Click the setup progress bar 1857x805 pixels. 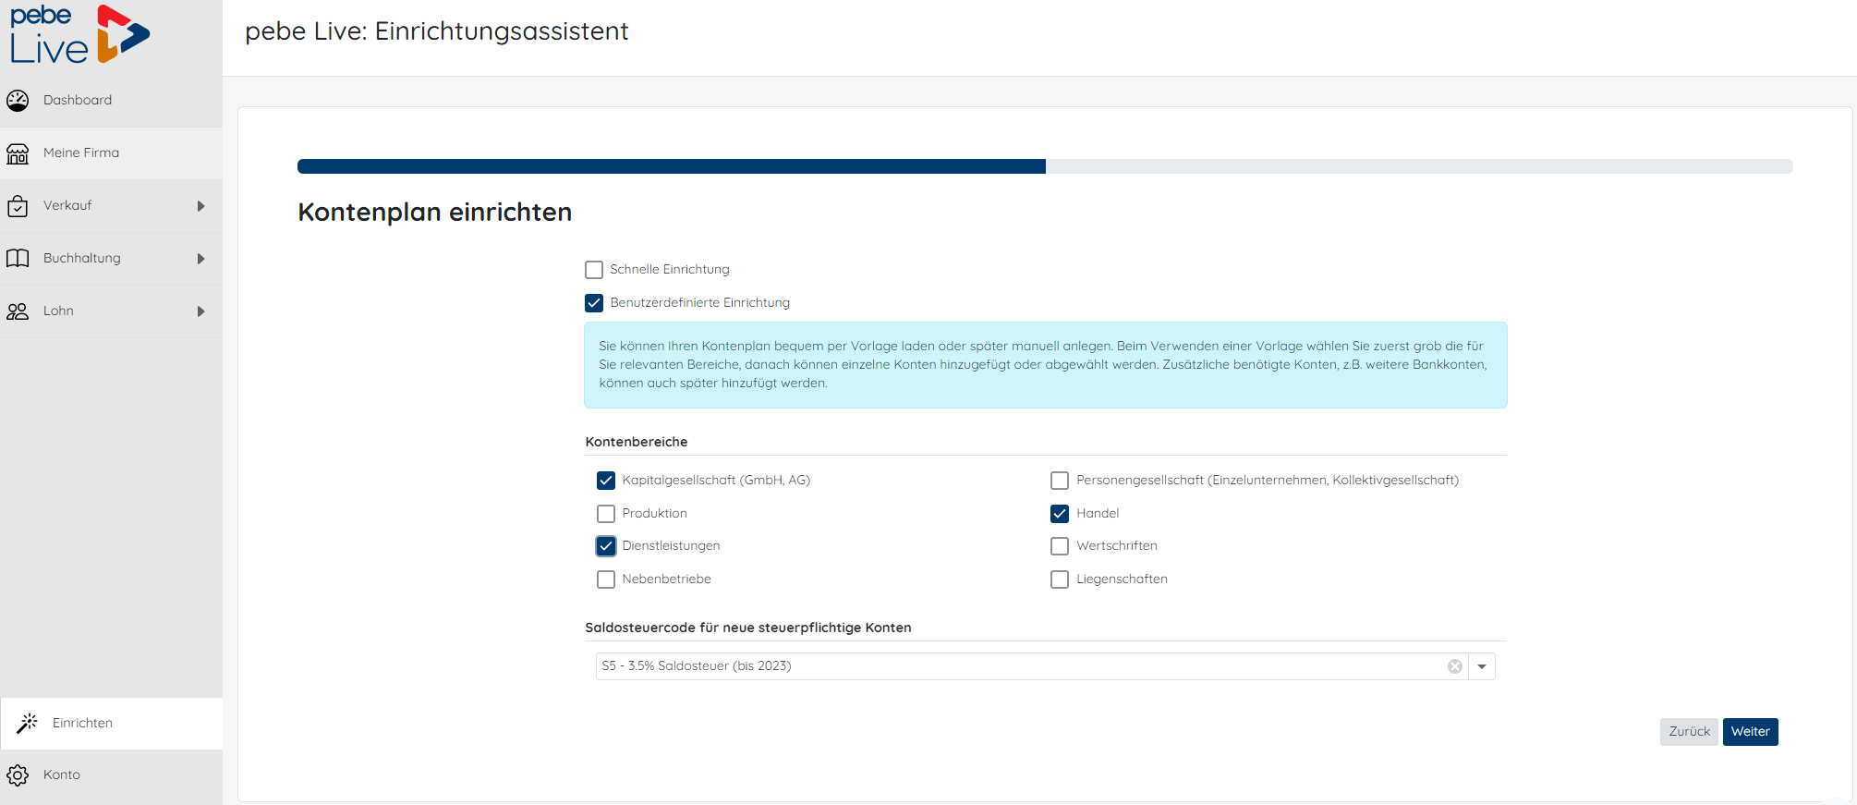[x=1044, y=166]
